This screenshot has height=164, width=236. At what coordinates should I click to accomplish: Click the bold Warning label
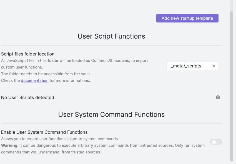click(x=10, y=145)
